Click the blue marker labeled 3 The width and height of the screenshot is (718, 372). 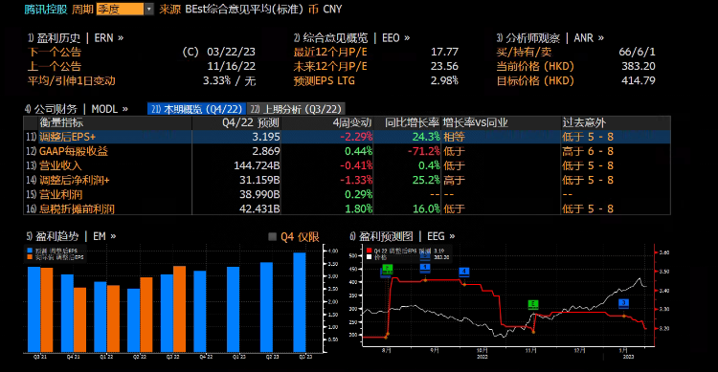coord(623,303)
